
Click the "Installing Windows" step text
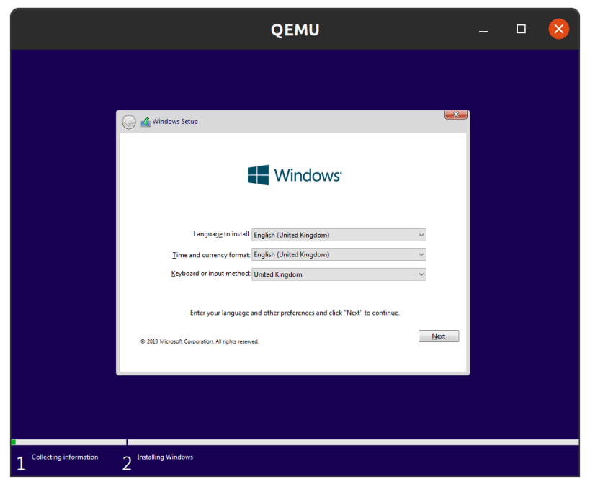tap(165, 457)
